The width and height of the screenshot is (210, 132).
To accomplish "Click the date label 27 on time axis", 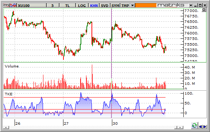I will tap(66, 123).
